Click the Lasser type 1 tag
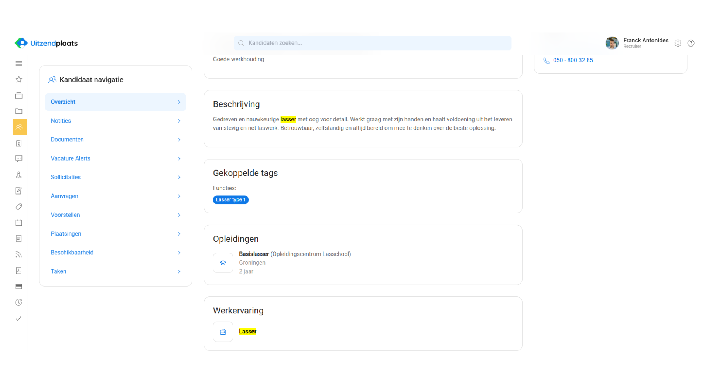709x384 pixels. pos(230,200)
